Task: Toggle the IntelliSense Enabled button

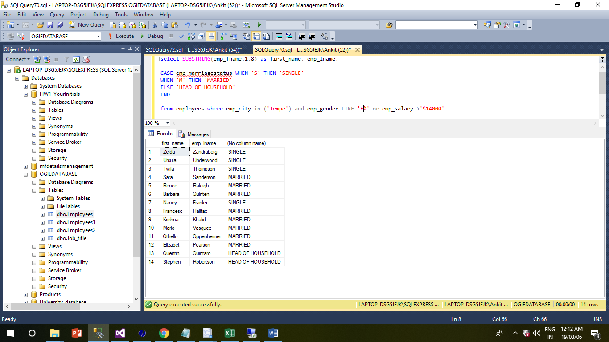Action: click(x=211, y=36)
